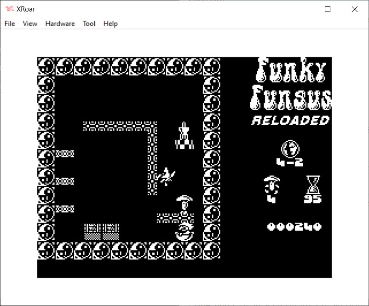Open the File menu
Viewport: 369px width, 306px height.
click(10, 23)
